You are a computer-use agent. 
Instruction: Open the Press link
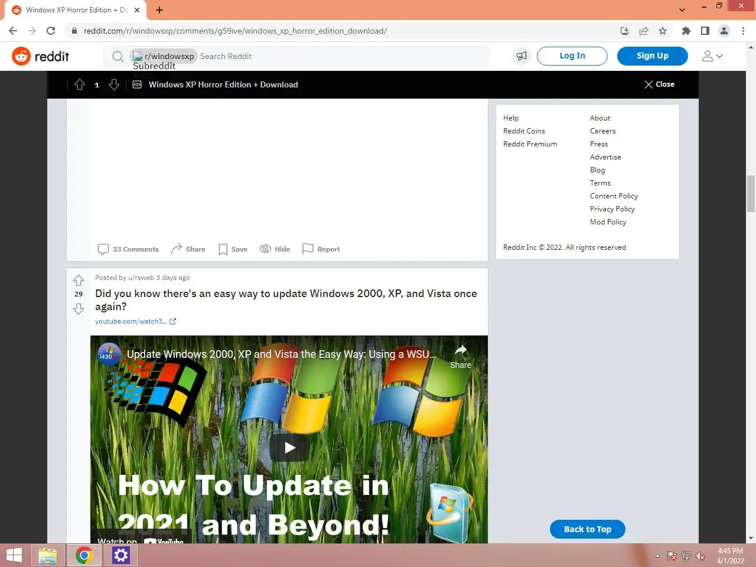click(x=599, y=144)
